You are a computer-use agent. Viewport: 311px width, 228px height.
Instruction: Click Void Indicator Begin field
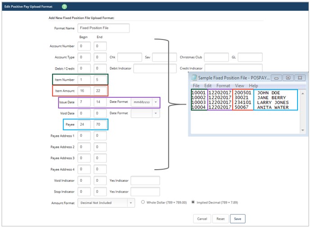[x=84, y=180]
